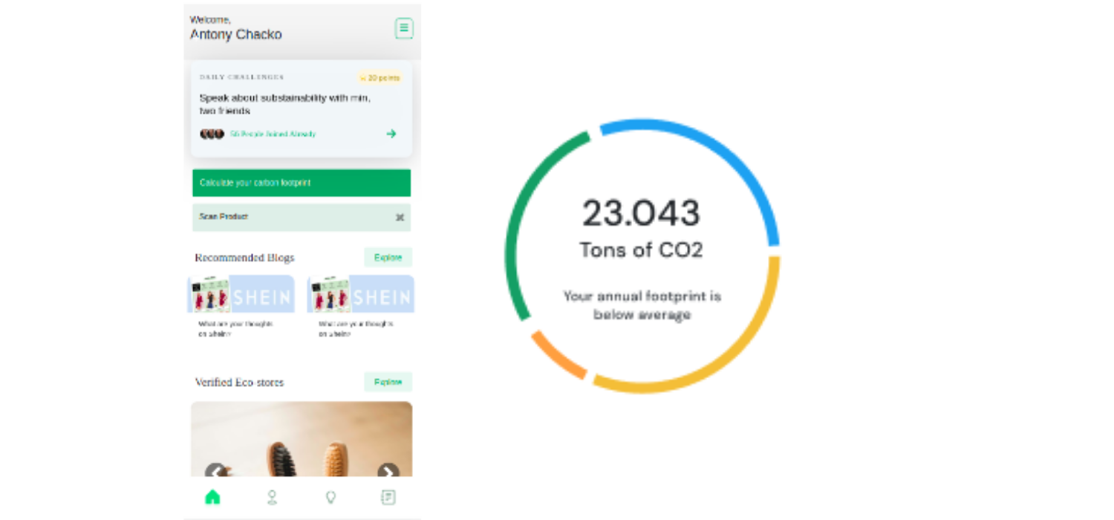Open the notes tab in the bottom bar
The width and height of the screenshot is (1114, 520).
coord(388,498)
